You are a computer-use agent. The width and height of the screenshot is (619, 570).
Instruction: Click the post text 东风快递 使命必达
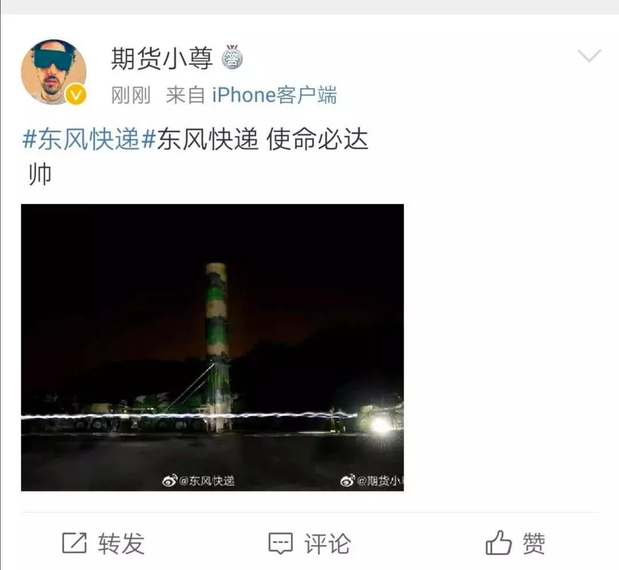click(263, 139)
